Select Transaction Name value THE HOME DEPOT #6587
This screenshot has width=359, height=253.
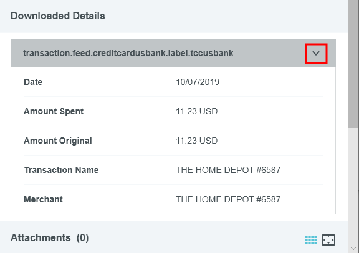[x=228, y=170]
